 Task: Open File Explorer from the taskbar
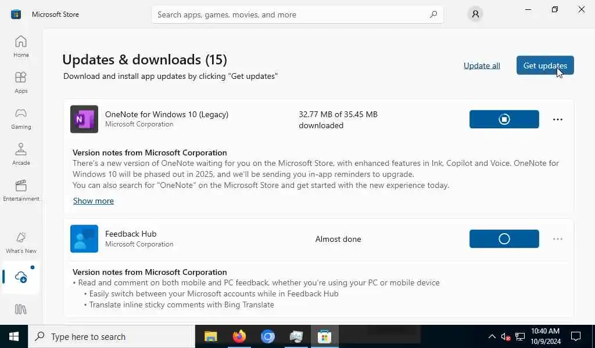coord(210,336)
